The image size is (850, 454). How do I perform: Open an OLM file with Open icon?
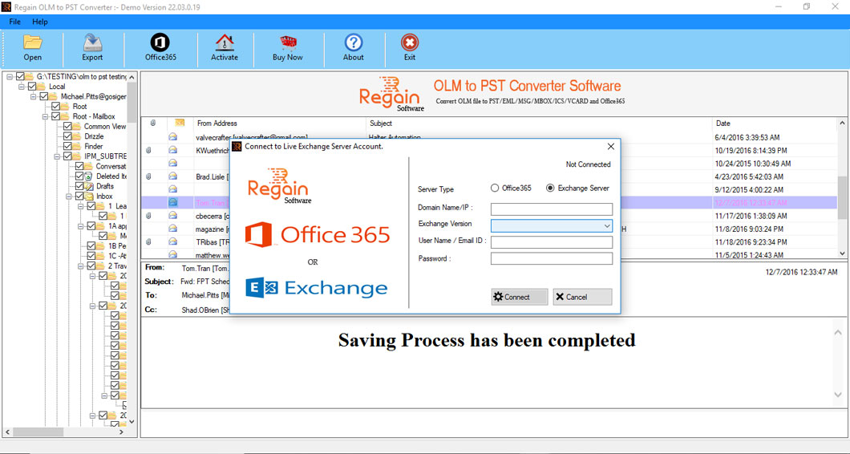(x=33, y=43)
